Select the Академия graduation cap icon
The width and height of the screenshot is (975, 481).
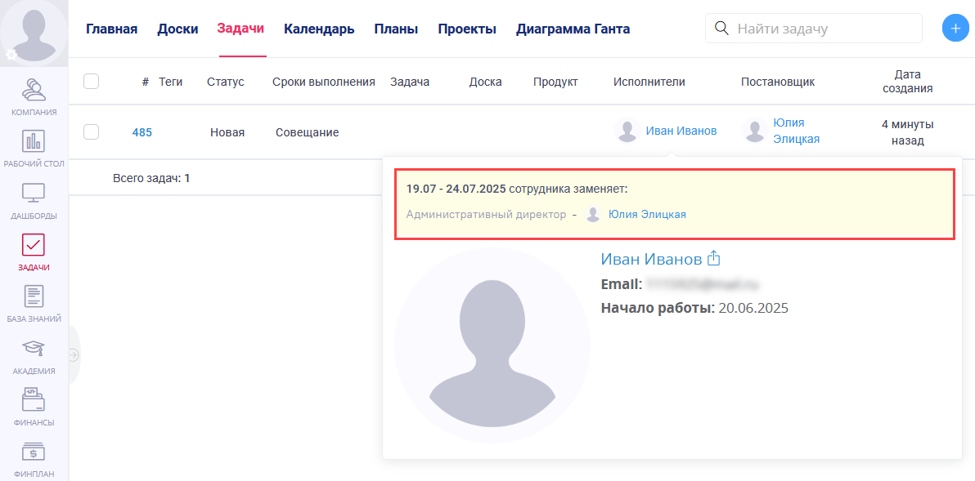(34, 350)
